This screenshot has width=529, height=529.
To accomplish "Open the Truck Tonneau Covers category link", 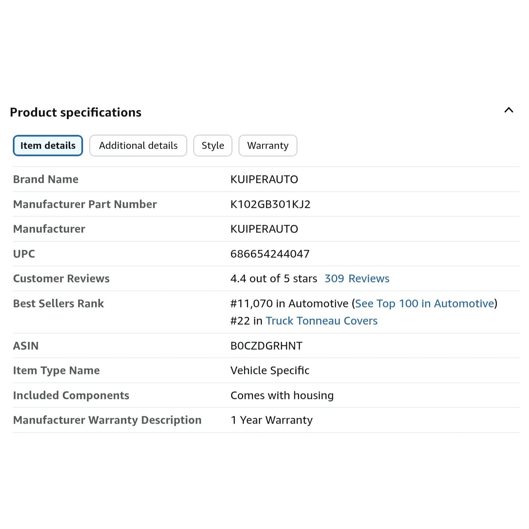I will point(321,321).
